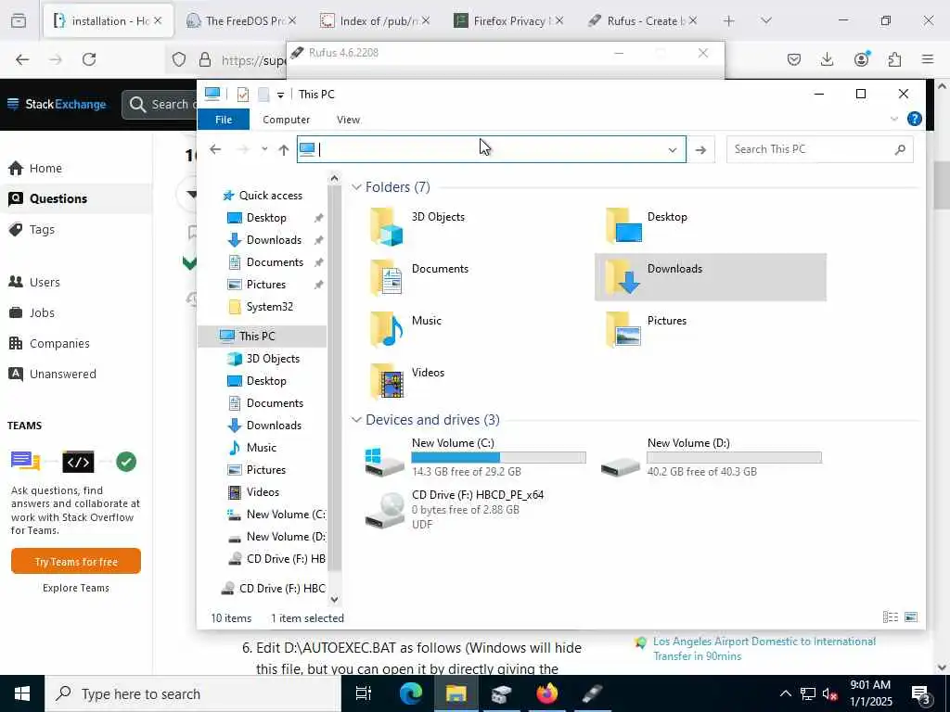Click the Save to Pocket icon
This screenshot has width=950, height=712.
tap(794, 59)
